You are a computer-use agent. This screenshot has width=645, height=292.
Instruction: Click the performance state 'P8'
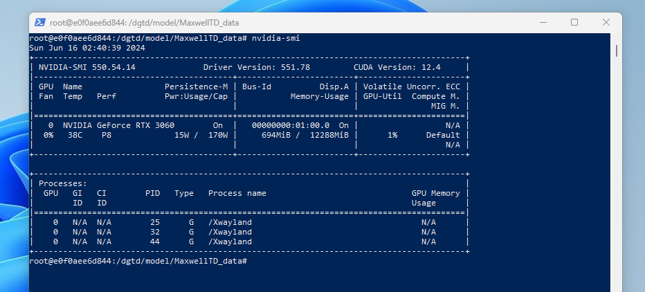[107, 135]
